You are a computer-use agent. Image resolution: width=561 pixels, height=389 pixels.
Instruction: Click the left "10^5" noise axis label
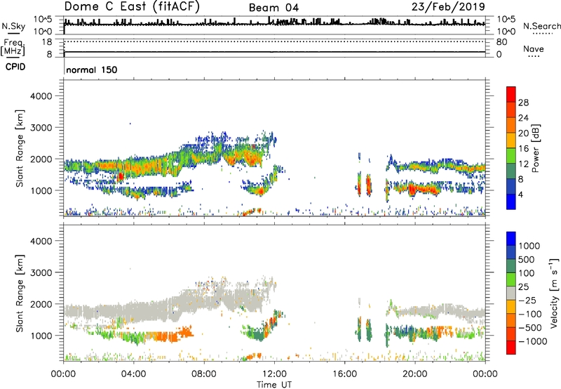(x=43, y=19)
